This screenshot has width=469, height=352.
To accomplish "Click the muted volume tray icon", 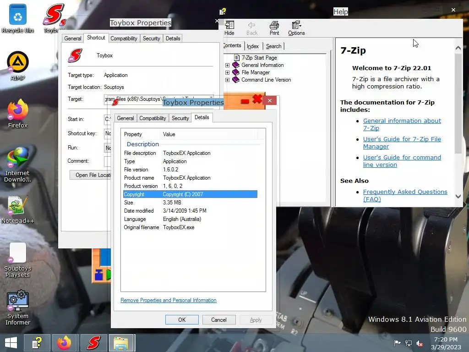I will [420, 343].
